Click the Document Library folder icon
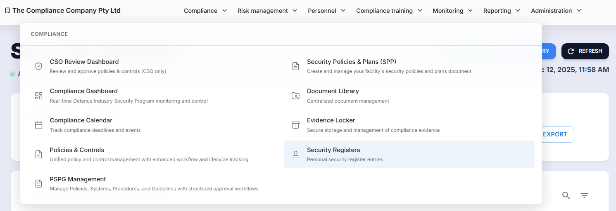The width and height of the screenshot is (616, 211). (x=295, y=96)
